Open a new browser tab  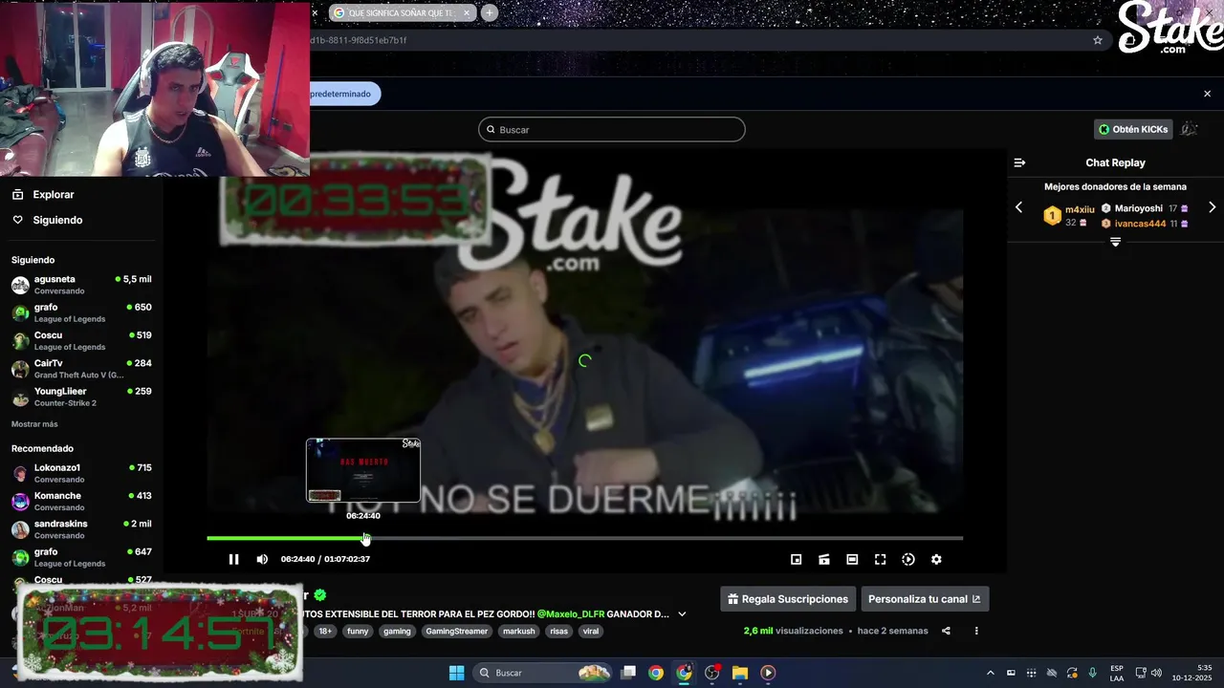[489, 12]
